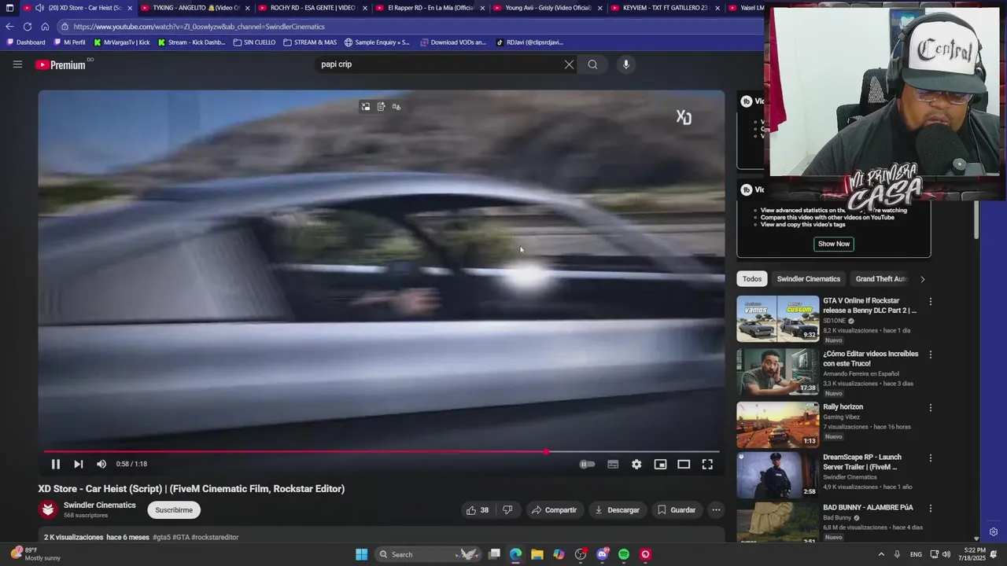1007x566 pixels.
Task: Switch to the TYKING - ANGELITO browser tab
Action: click(194, 8)
